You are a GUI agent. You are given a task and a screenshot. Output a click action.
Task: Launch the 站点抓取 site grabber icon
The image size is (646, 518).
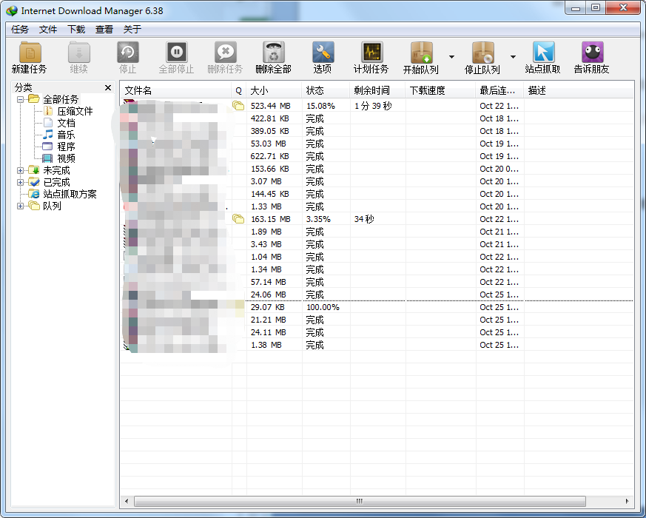pos(543,53)
